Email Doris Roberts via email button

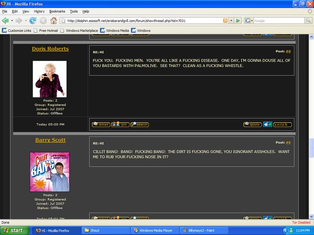101,125
